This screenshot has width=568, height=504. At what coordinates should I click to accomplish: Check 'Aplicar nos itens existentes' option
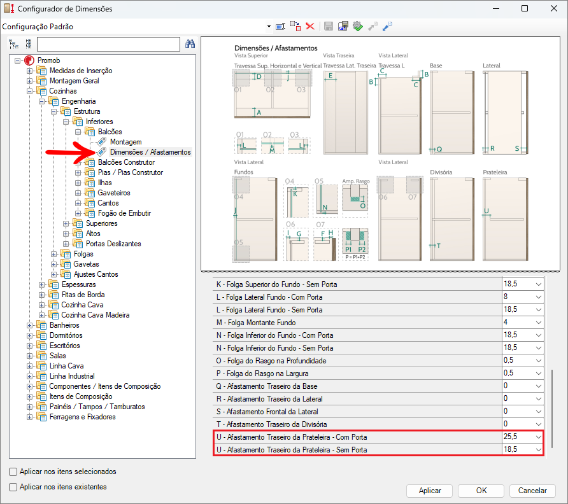click(x=13, y=487)
